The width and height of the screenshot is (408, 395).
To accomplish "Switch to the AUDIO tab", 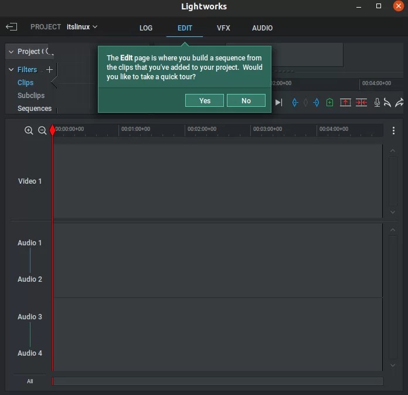I will (x=262, y=28).
